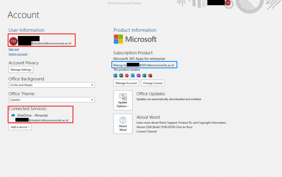The width and height of the screenshot is (282, 177).
Task: Click the TM profile badge in title bar
Action: point(228,3)
